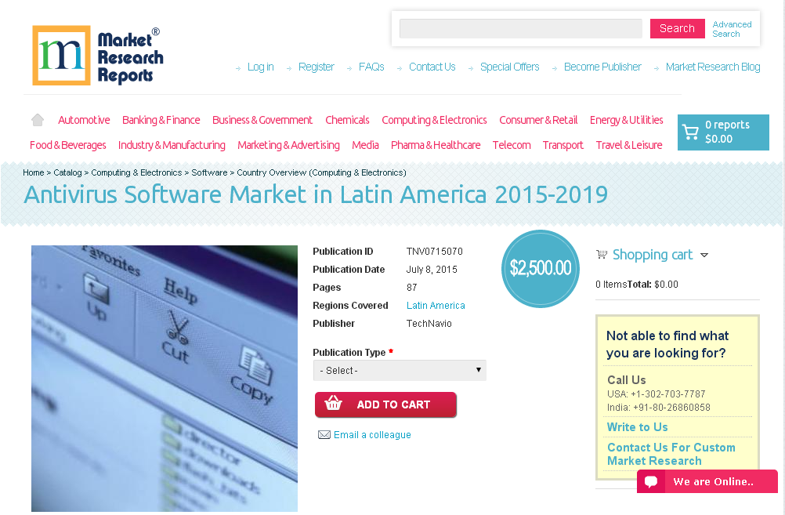The height and width of the screenshot is (515, 785).
Task: Click the red Search button
Action: coord(676,27)
